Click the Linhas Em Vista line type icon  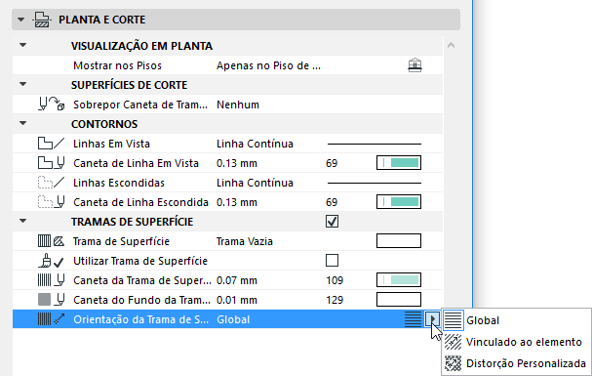point(52,144)
